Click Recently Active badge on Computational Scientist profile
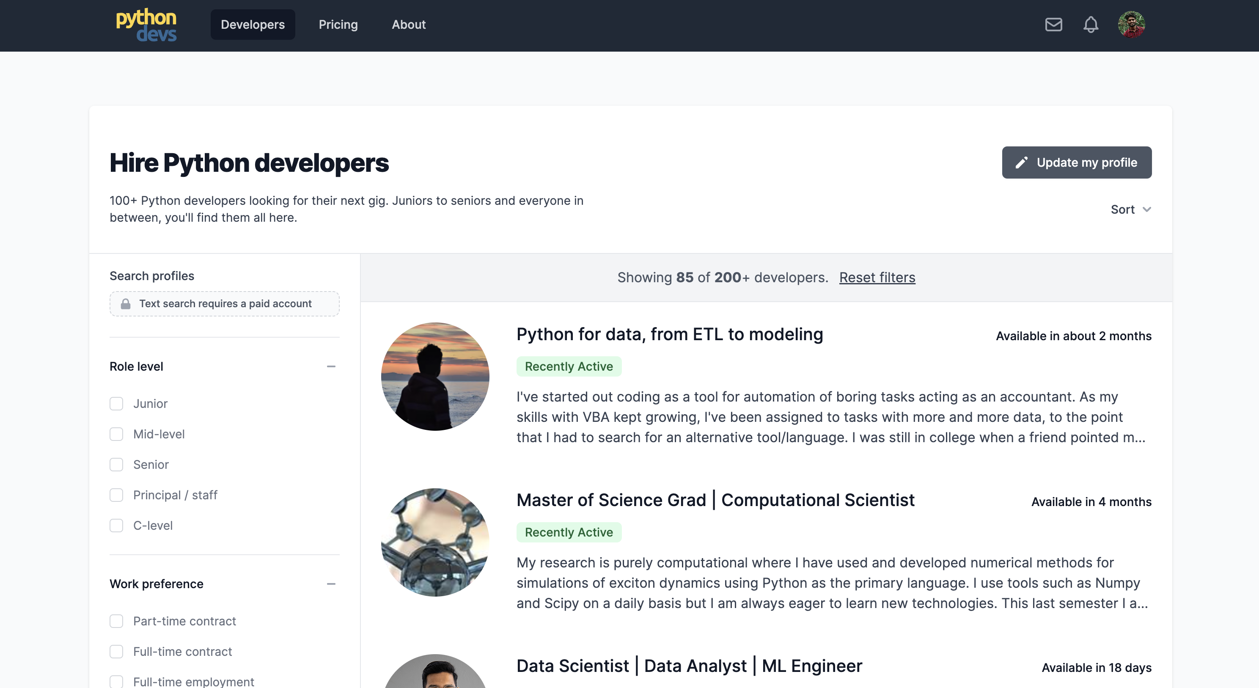This screenshot has width=1259, height=688. (569, 532)
